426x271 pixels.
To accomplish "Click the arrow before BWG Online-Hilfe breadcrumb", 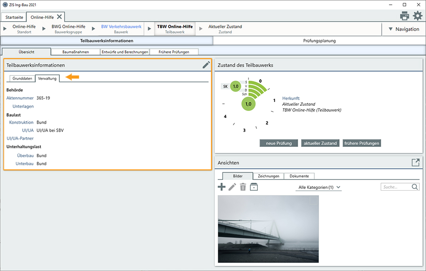I will 44,29.
